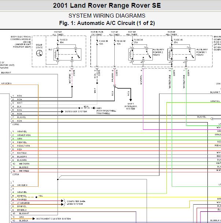Click the 'SYSTEM WIRING DIAGRAMS' heading
Screen dimensions: 221x223
click(107, 16)
